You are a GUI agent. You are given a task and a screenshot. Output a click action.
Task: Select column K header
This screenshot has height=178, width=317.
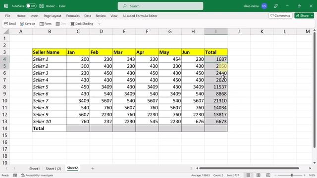coord(262,32)
